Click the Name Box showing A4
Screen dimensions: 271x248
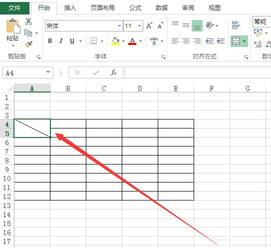tap(28, 72)
